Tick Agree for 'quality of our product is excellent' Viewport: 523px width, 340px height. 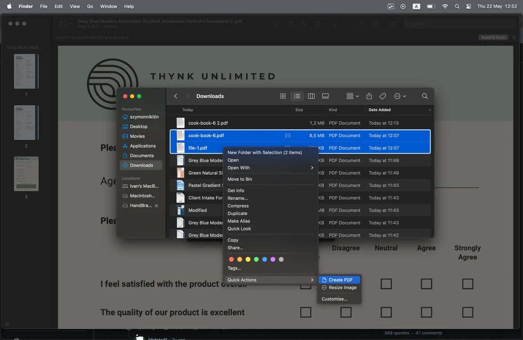point(426,312)
